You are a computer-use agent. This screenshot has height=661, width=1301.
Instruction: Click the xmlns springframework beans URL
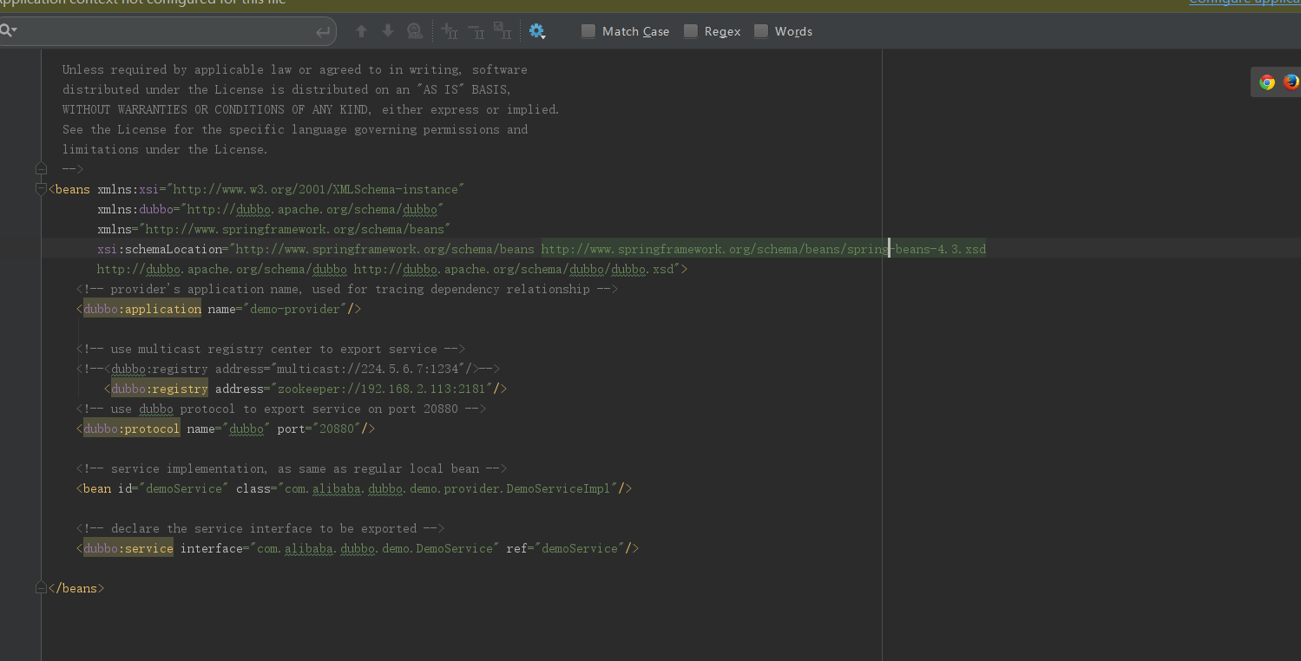[295, 229]
